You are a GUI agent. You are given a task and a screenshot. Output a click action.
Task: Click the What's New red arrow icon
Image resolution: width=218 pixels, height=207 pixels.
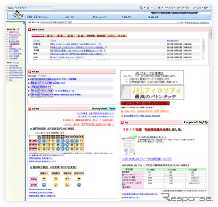coord(29,29)
